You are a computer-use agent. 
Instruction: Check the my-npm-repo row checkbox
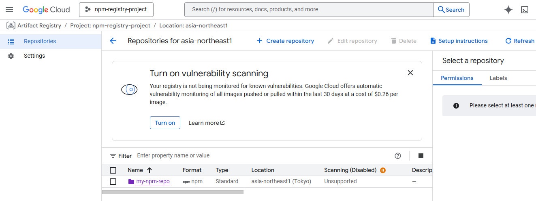coord(113,182)
